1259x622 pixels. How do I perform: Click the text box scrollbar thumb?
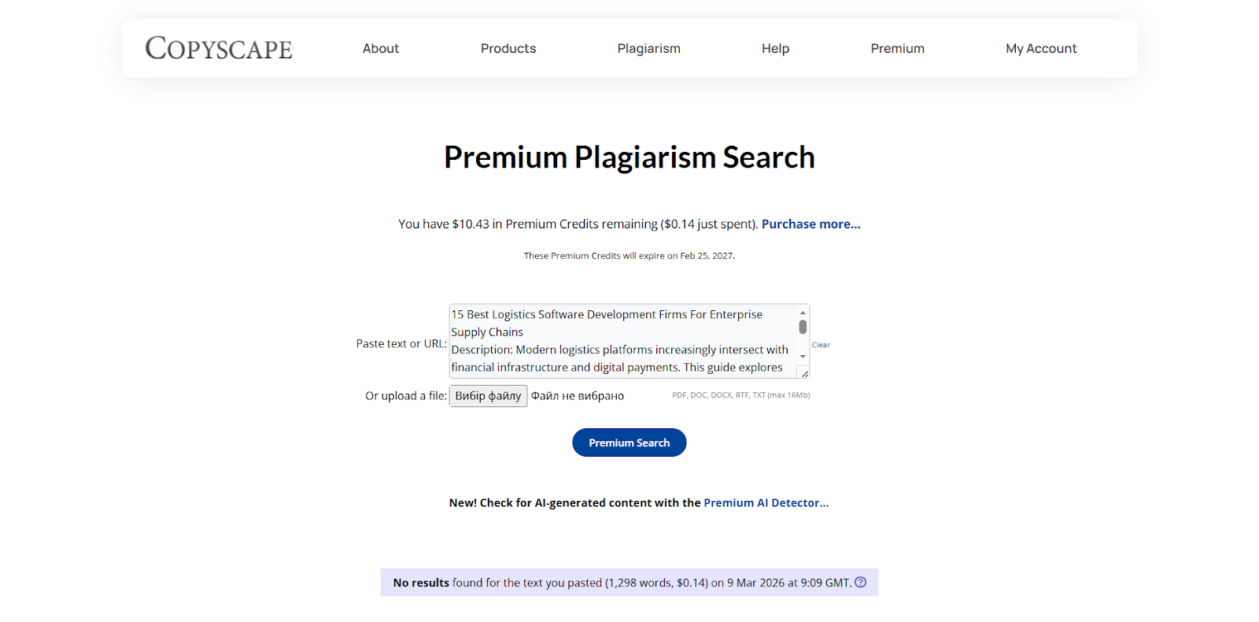803,327
